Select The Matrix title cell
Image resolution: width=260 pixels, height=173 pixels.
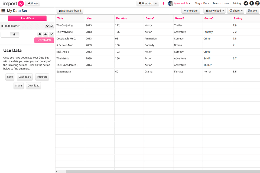click(x=70, y=58)
